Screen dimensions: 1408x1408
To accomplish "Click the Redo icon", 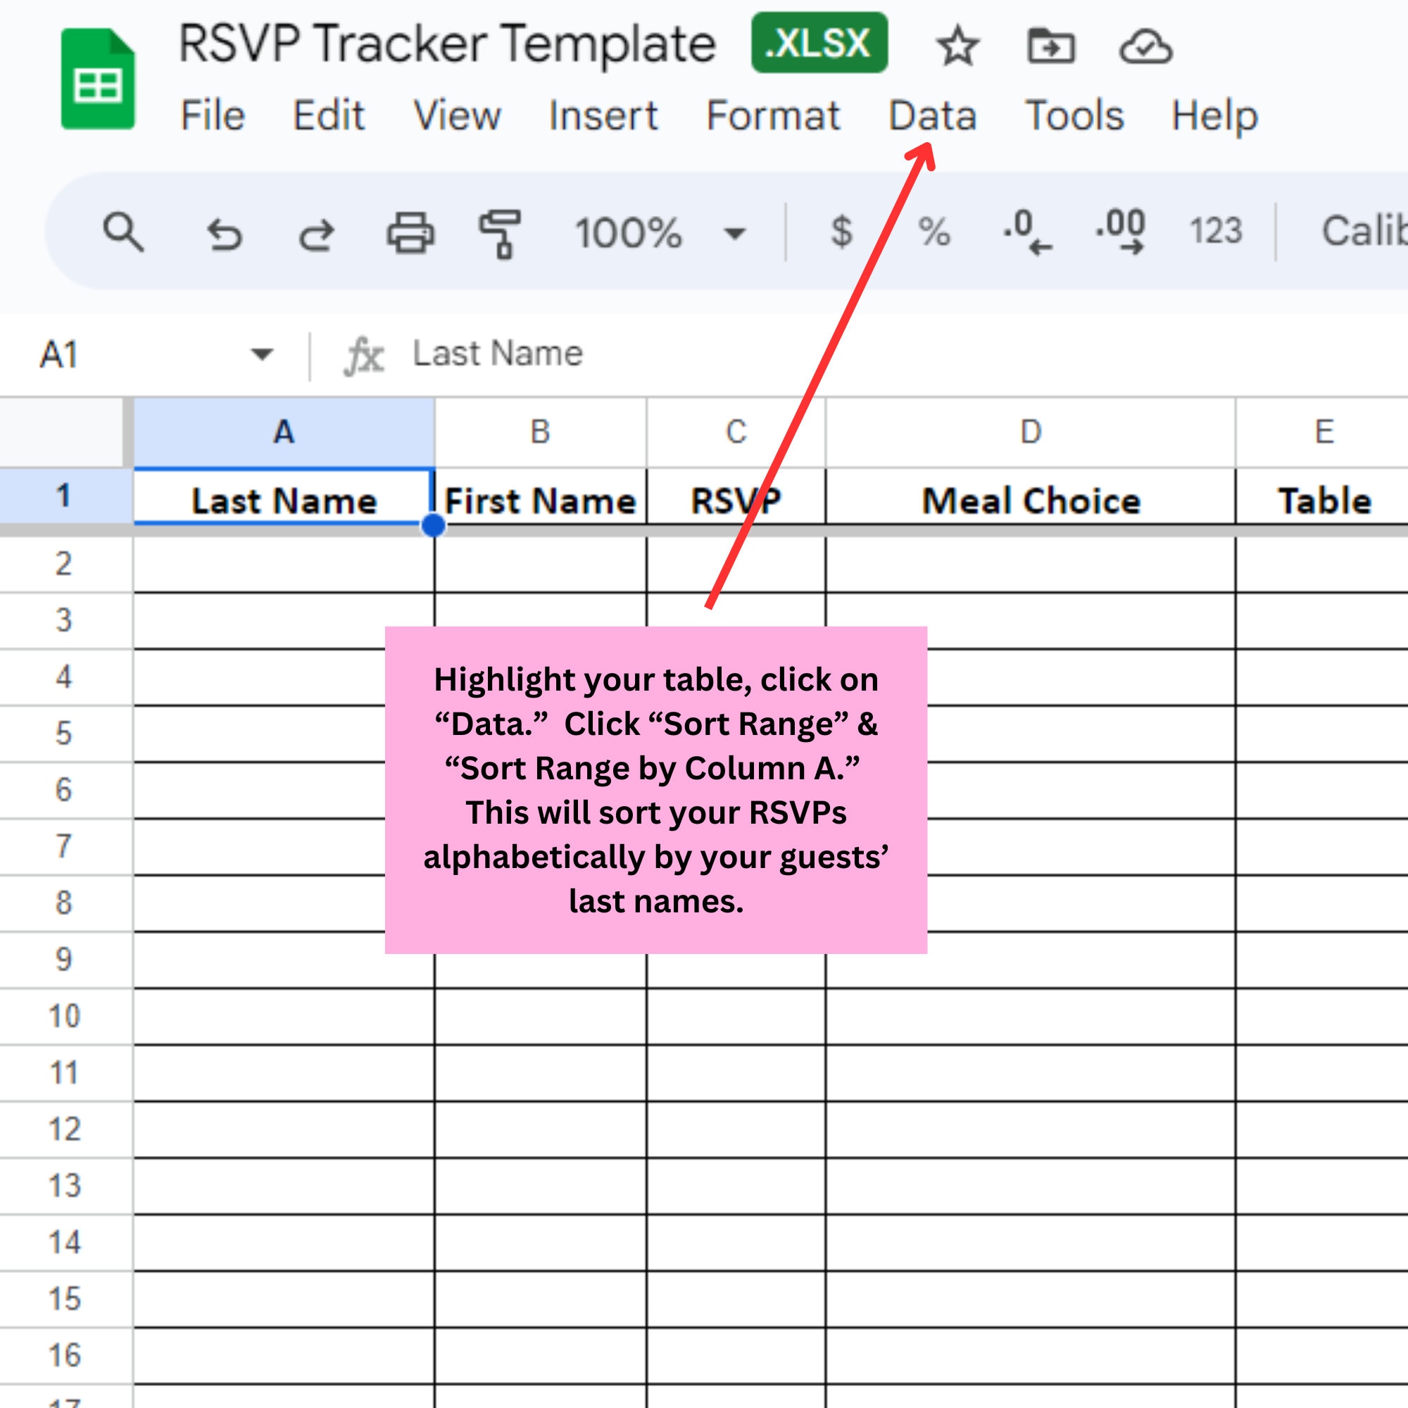I will [x=317, y=232].
